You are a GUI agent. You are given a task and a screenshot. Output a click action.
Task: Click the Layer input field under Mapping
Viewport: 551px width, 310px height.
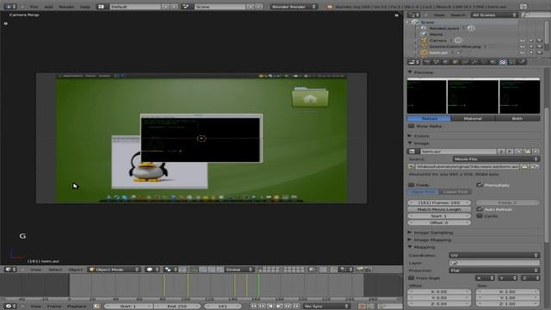pos(494,263)
